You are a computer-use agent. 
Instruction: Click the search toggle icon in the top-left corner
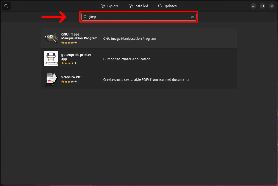click(x=6, y=6)
